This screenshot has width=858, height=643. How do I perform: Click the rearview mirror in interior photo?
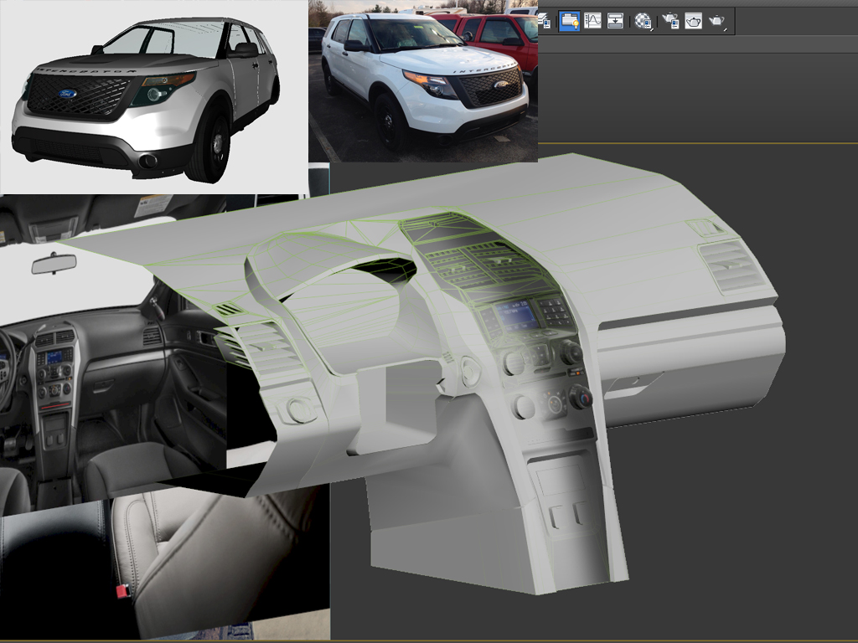(54, 264)
